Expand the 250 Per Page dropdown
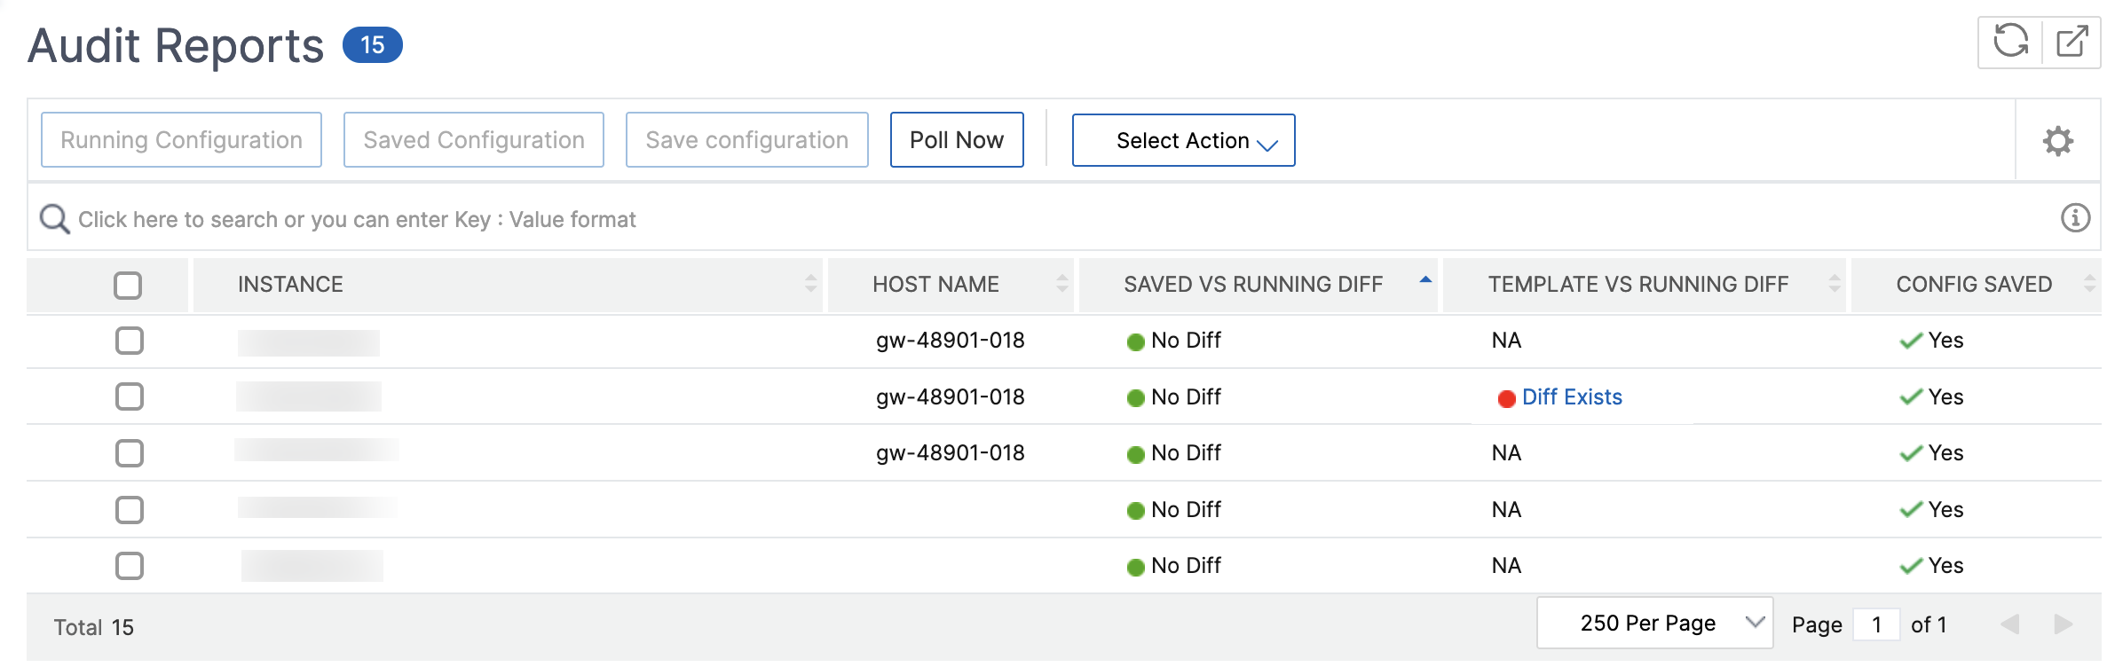2107x667 pixels. (x=1654, y=624)
